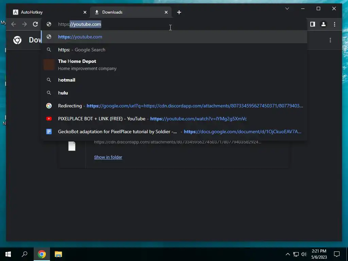Choose the 'https: - Google Search' suggestion
This screenshot has height=261, width=348.
click(174, 50)
